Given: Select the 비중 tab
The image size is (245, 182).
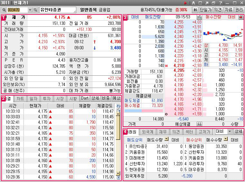Looking at the screenshot, I should click(x=106, y=98).
